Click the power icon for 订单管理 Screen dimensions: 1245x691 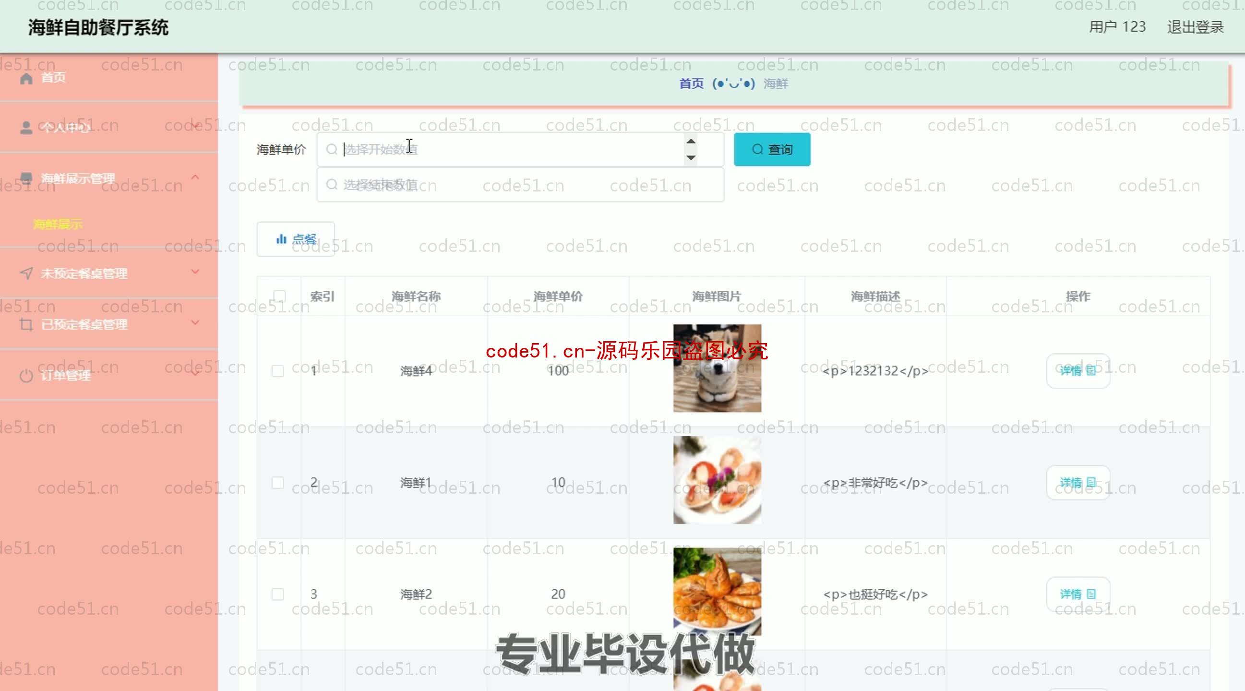pyautogui.click(x=26, y=375)
